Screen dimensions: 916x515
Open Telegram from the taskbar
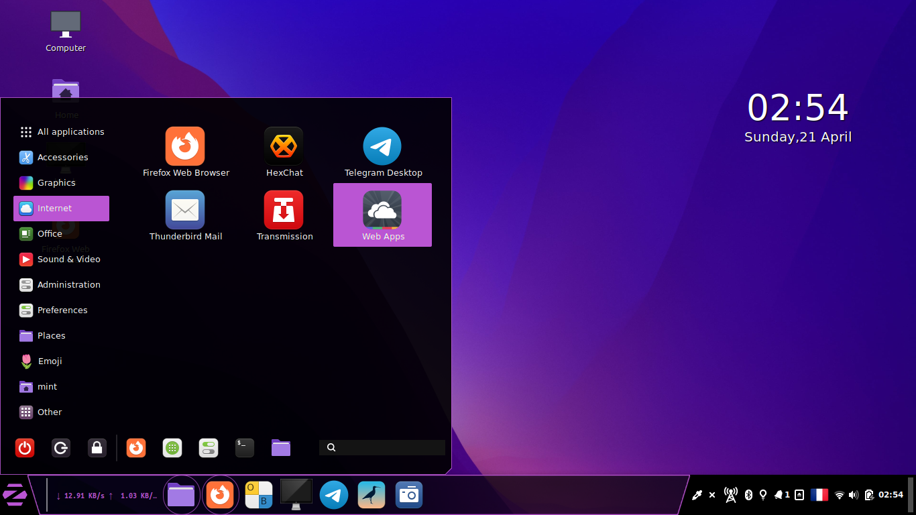[x=334, y=496]
